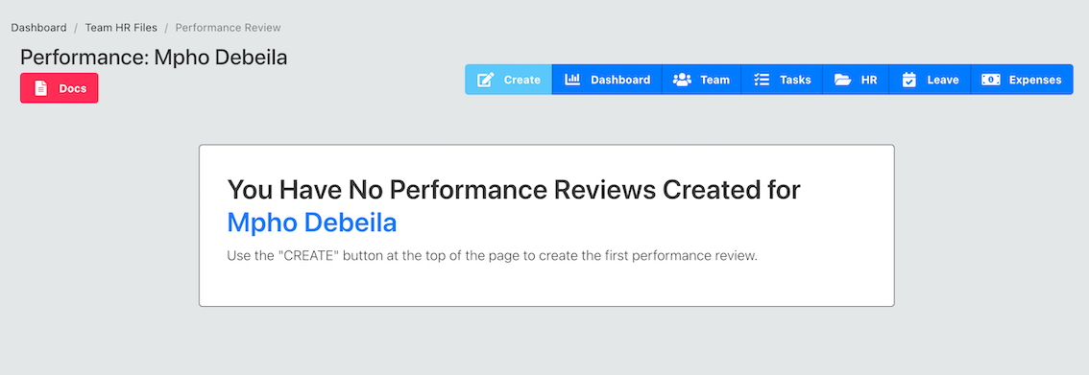
Task: Open the red Docs button
Action: (59, 88)
